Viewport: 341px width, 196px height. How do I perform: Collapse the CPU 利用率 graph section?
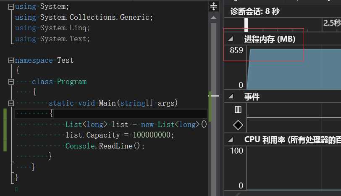231,139
